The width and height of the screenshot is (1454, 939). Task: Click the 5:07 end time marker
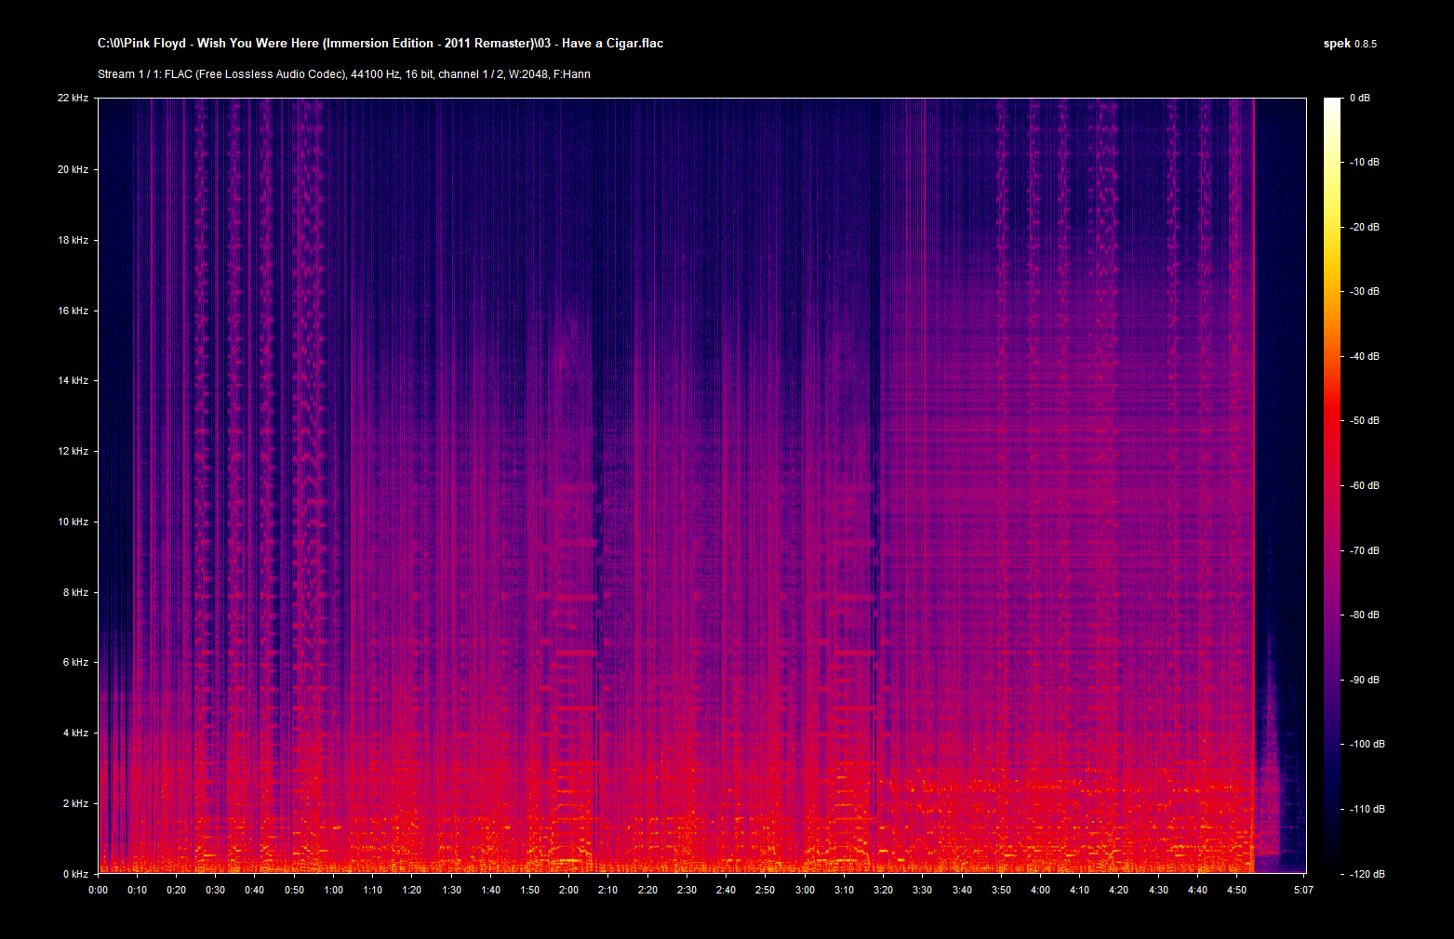(x=1303, y=890)
